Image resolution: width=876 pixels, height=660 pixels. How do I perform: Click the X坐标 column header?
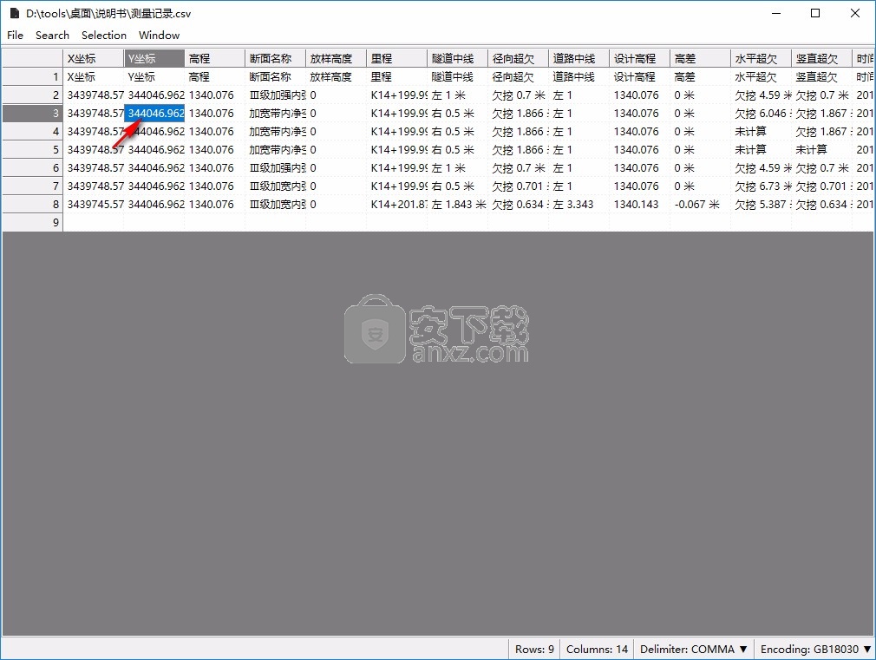coord(94,59)
